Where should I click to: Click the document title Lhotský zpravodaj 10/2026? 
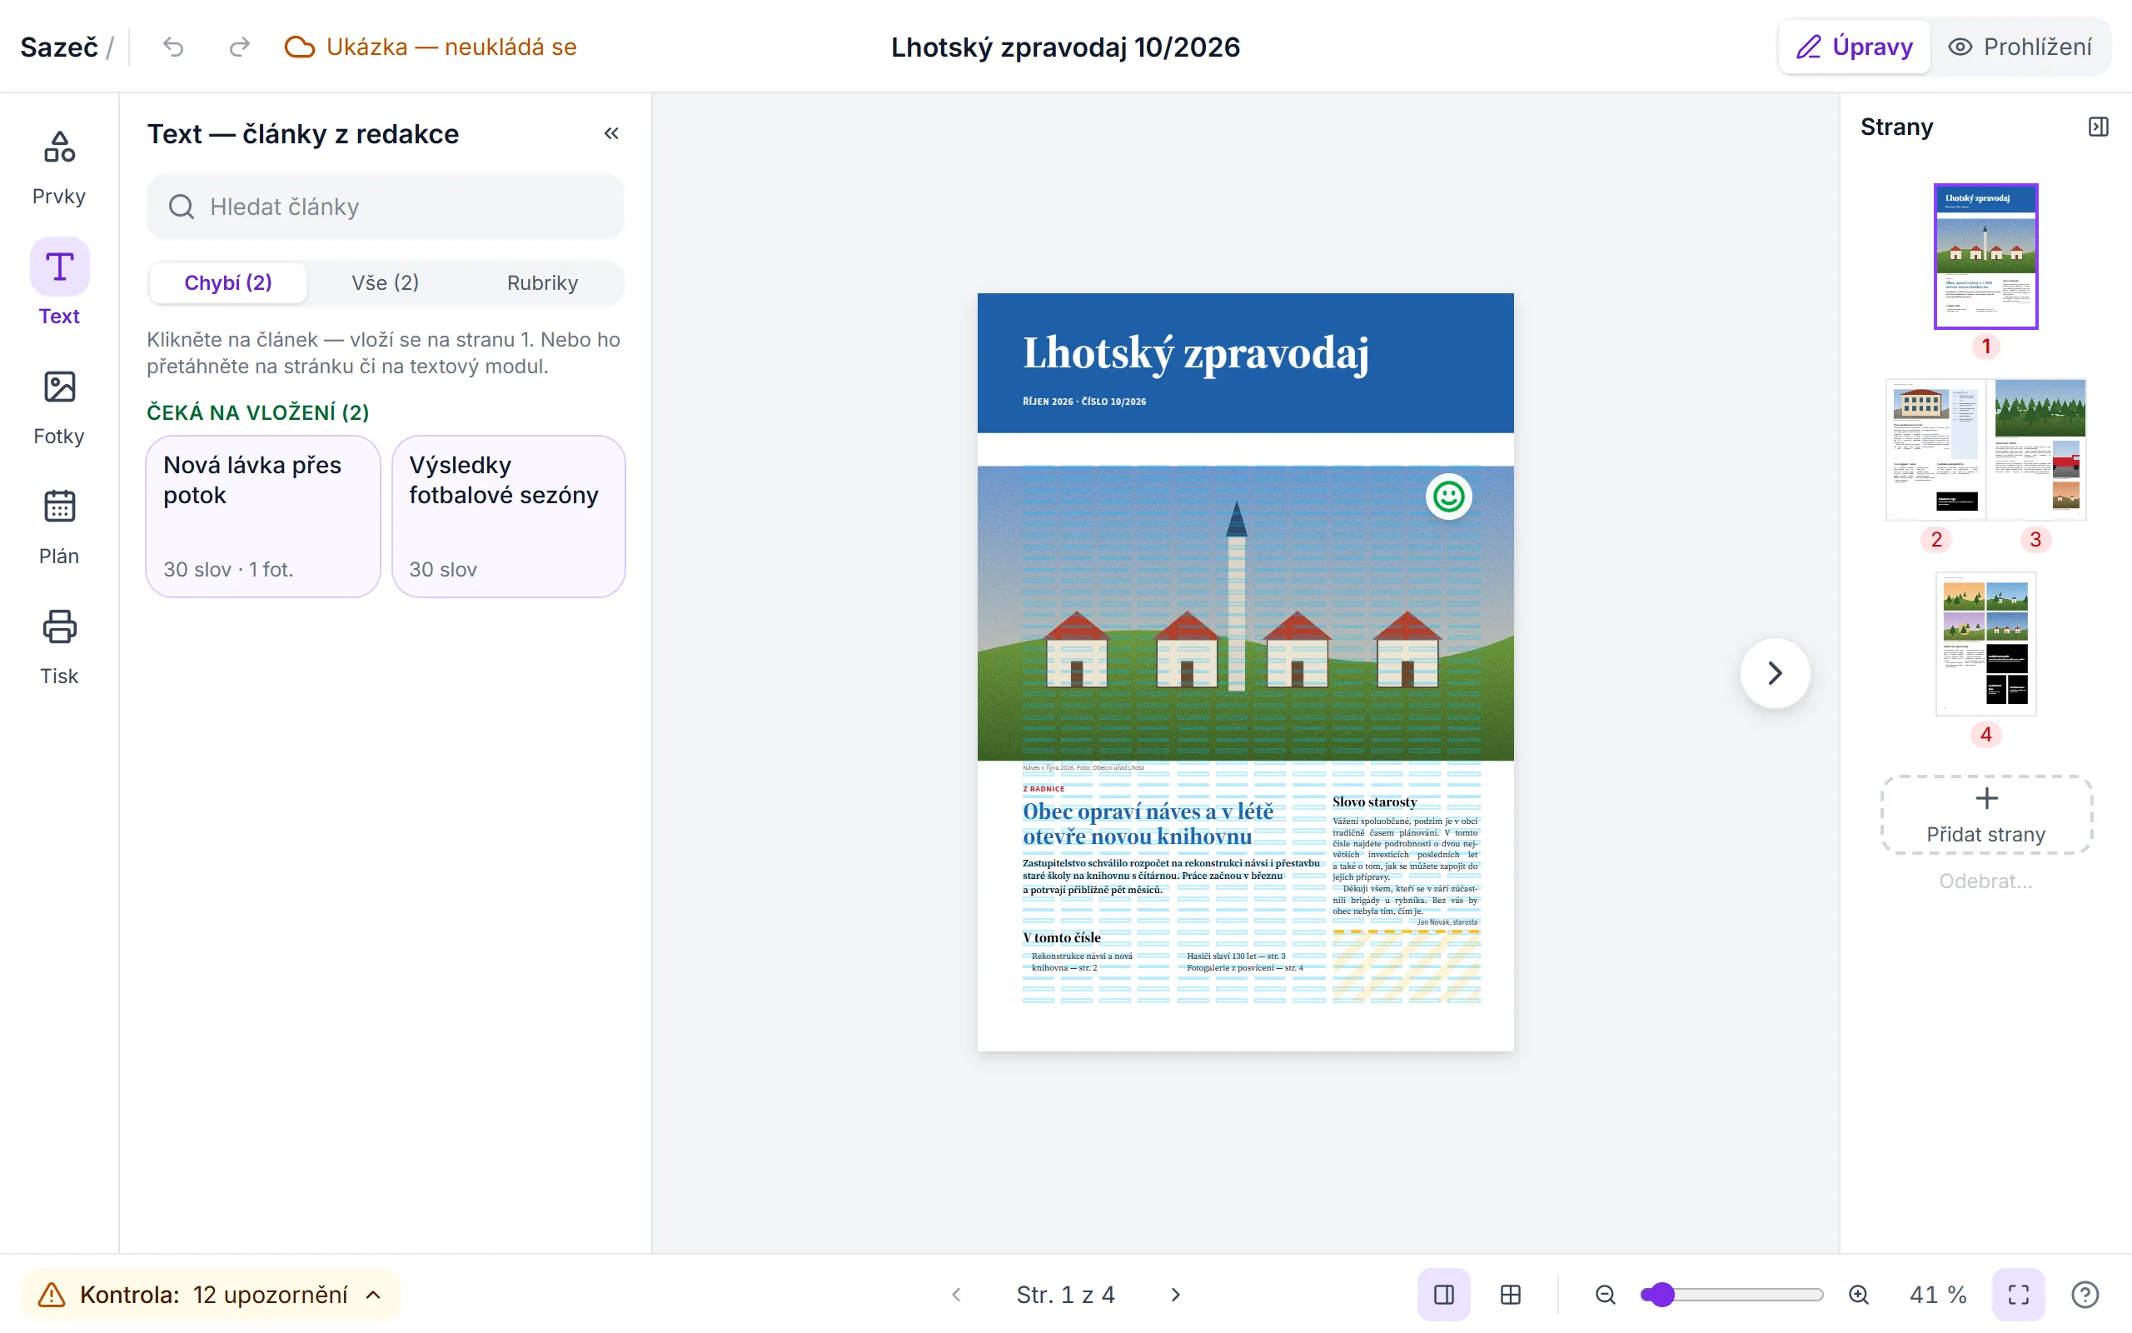pos(1065,47)
